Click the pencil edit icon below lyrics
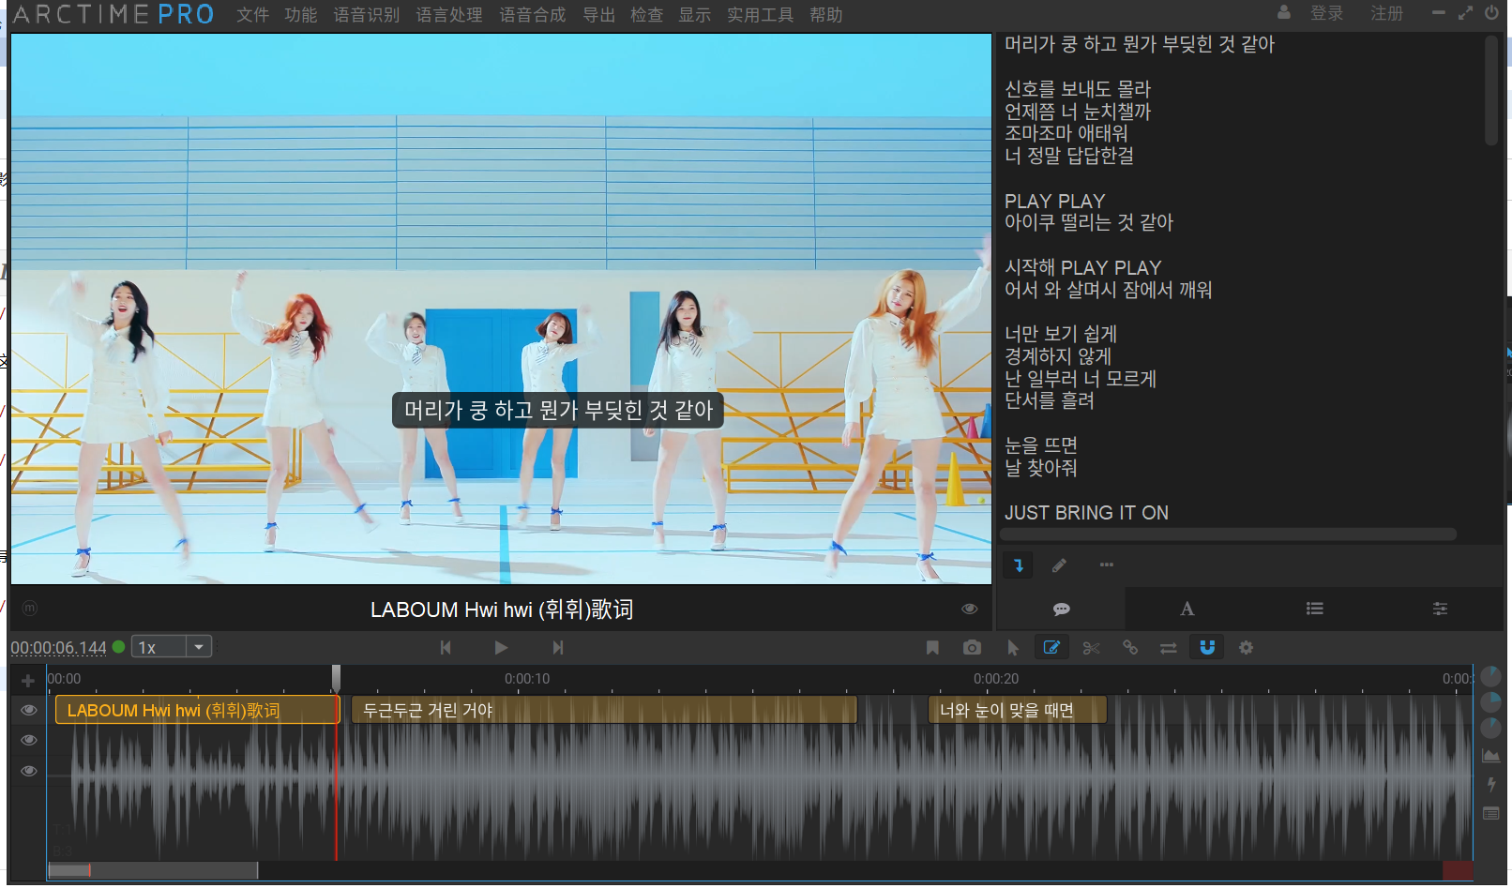 [1059, 565]
